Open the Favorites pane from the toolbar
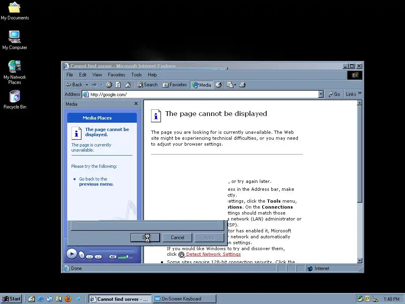 pos(174,85)
